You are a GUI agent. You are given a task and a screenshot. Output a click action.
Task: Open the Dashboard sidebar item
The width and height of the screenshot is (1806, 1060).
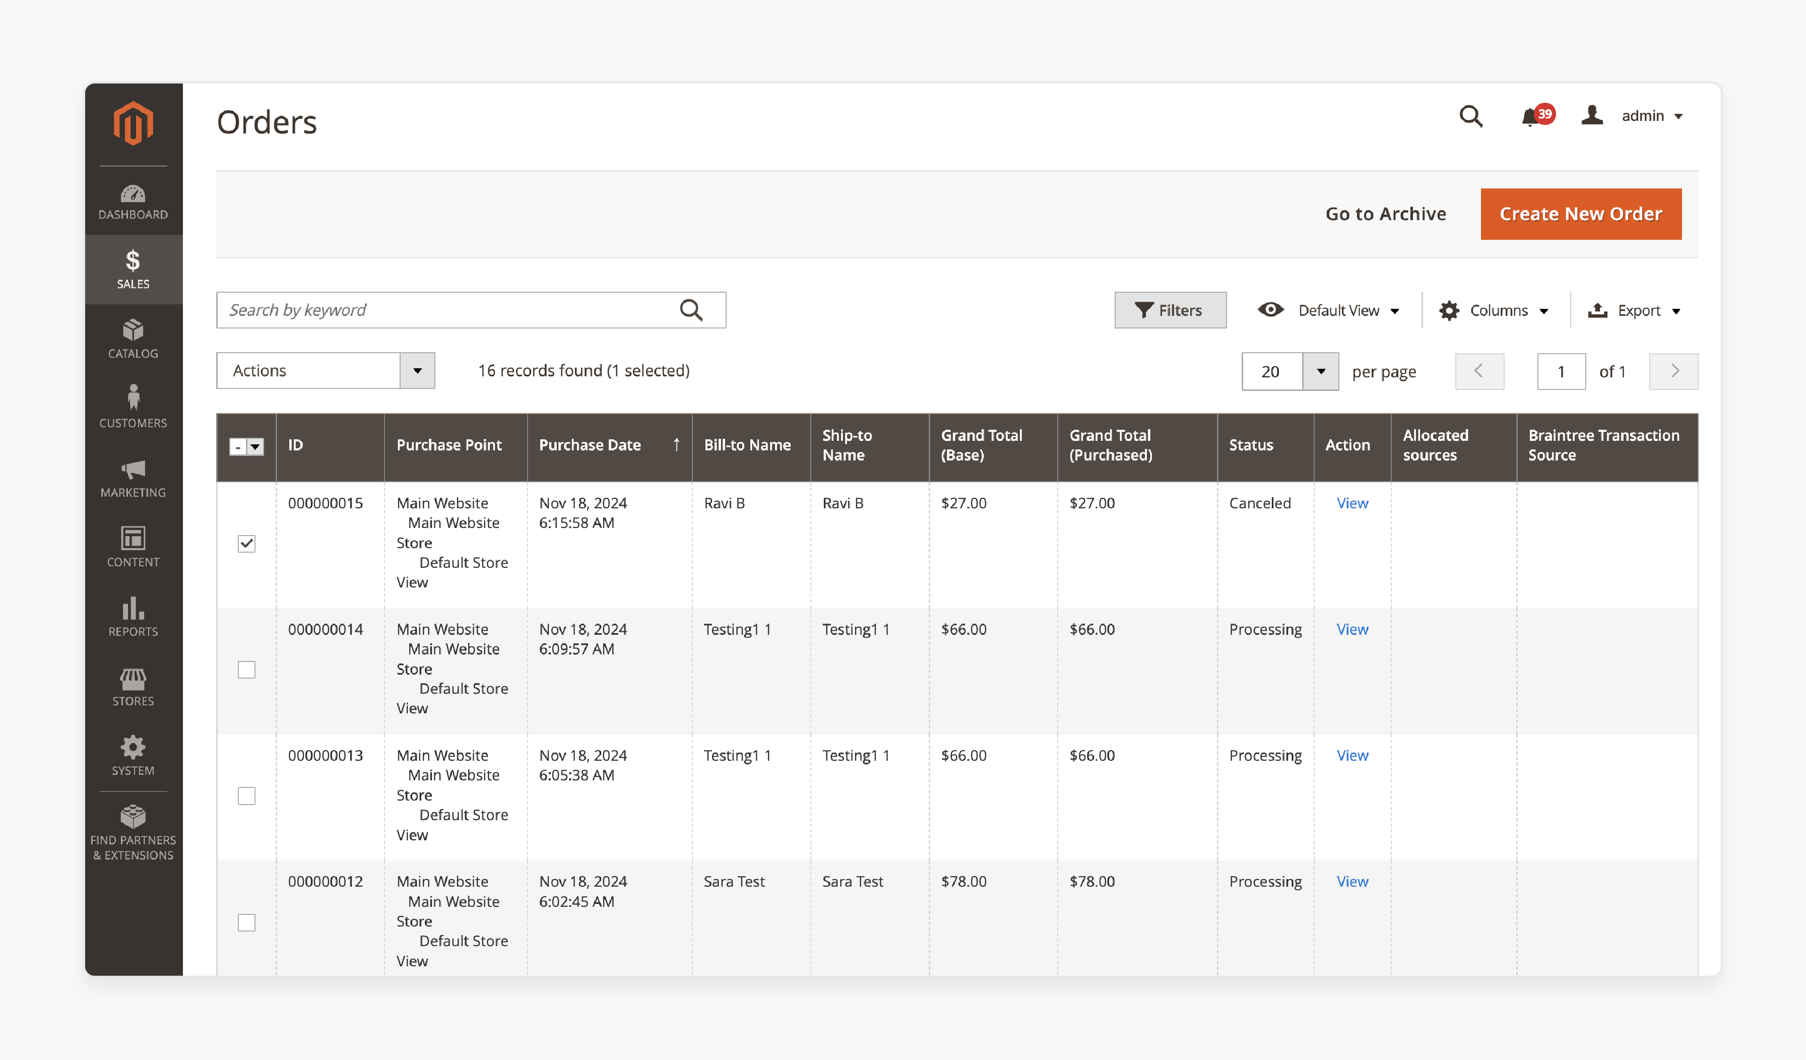pos(134,202)
